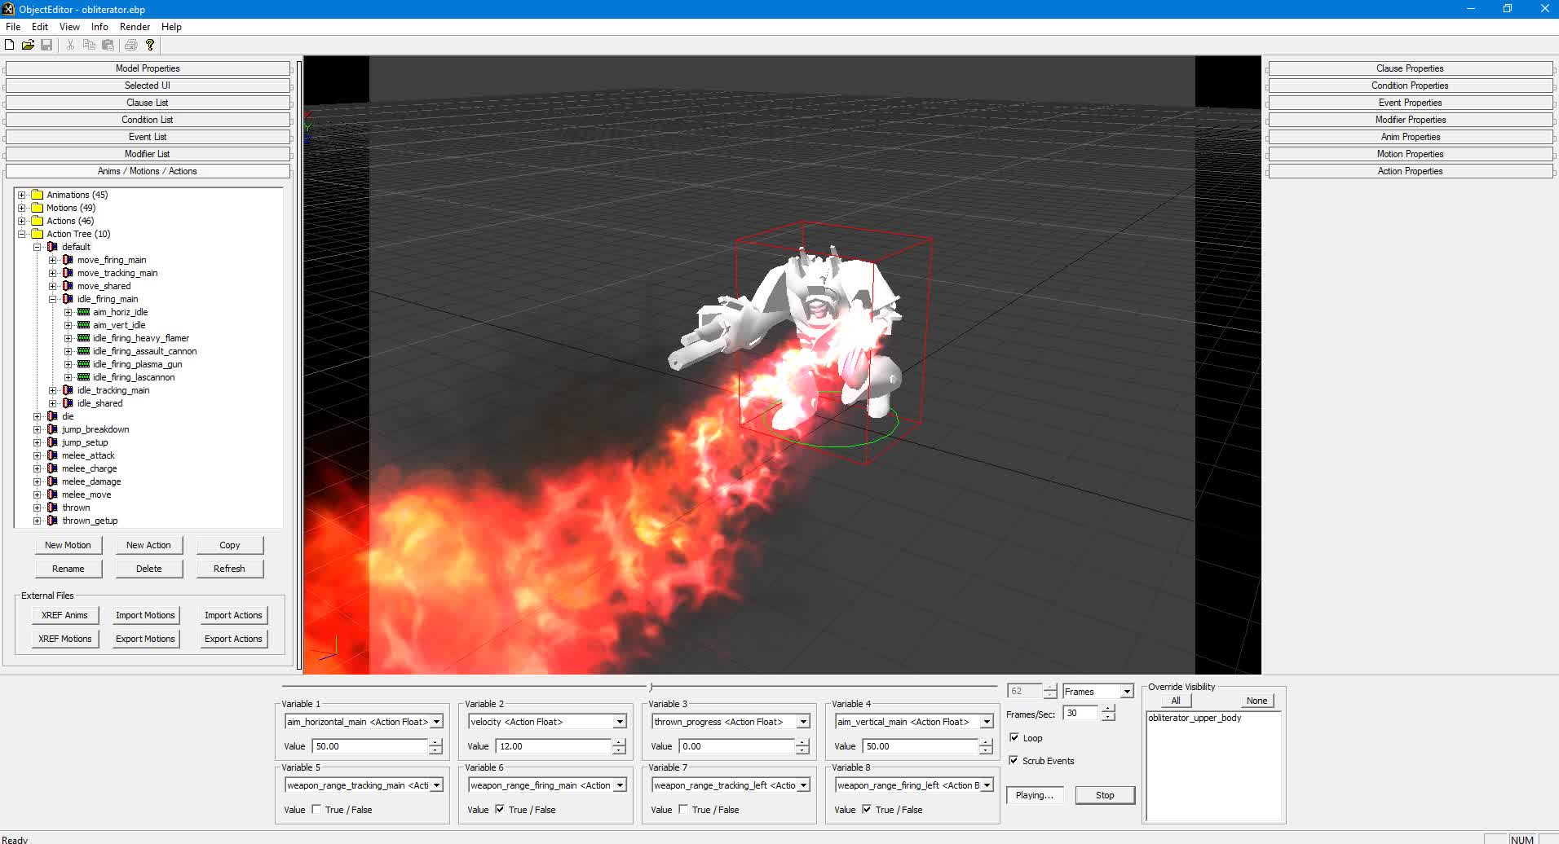Viewport: 1559px width, 844px height.
Task: Click the Save toolbar icon
Action: [x=46, y=45]
